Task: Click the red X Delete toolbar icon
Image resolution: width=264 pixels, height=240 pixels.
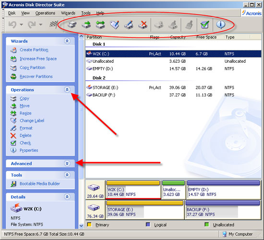Action: click(x=143, y=25)
